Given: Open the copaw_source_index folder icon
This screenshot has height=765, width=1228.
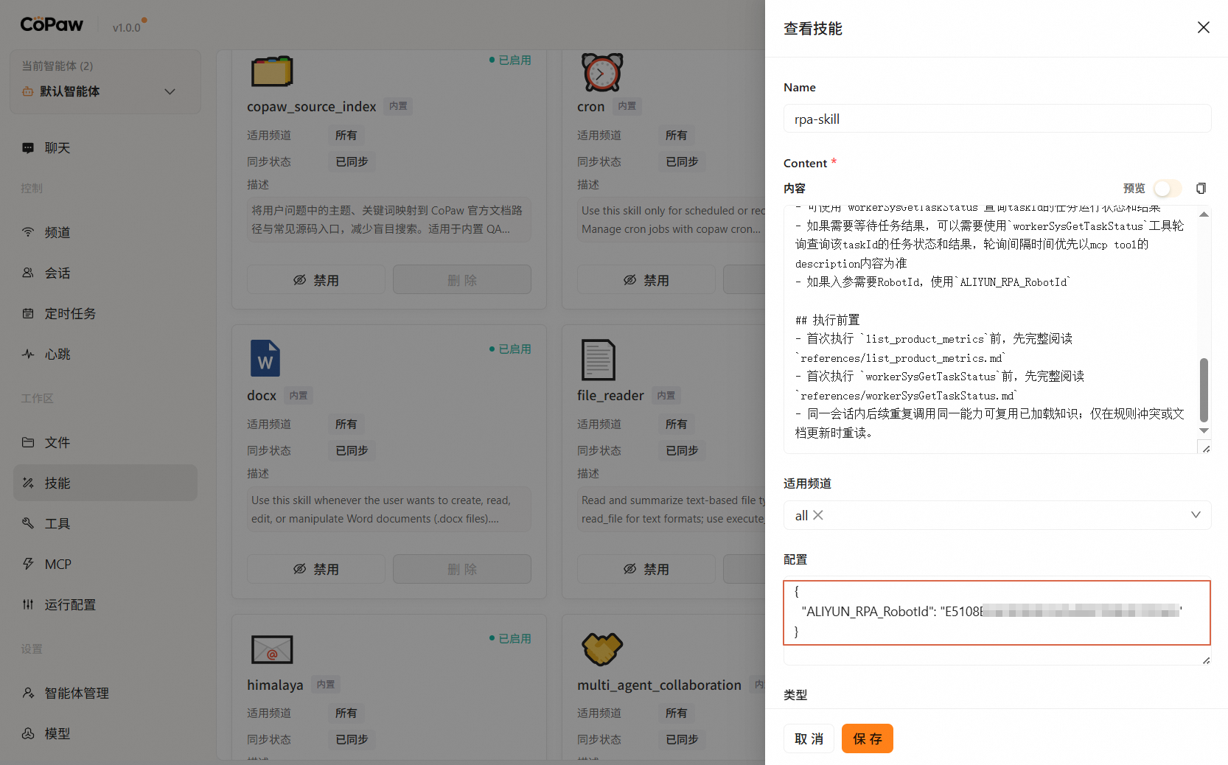Looking at the screenshot, I should (272, 71).
